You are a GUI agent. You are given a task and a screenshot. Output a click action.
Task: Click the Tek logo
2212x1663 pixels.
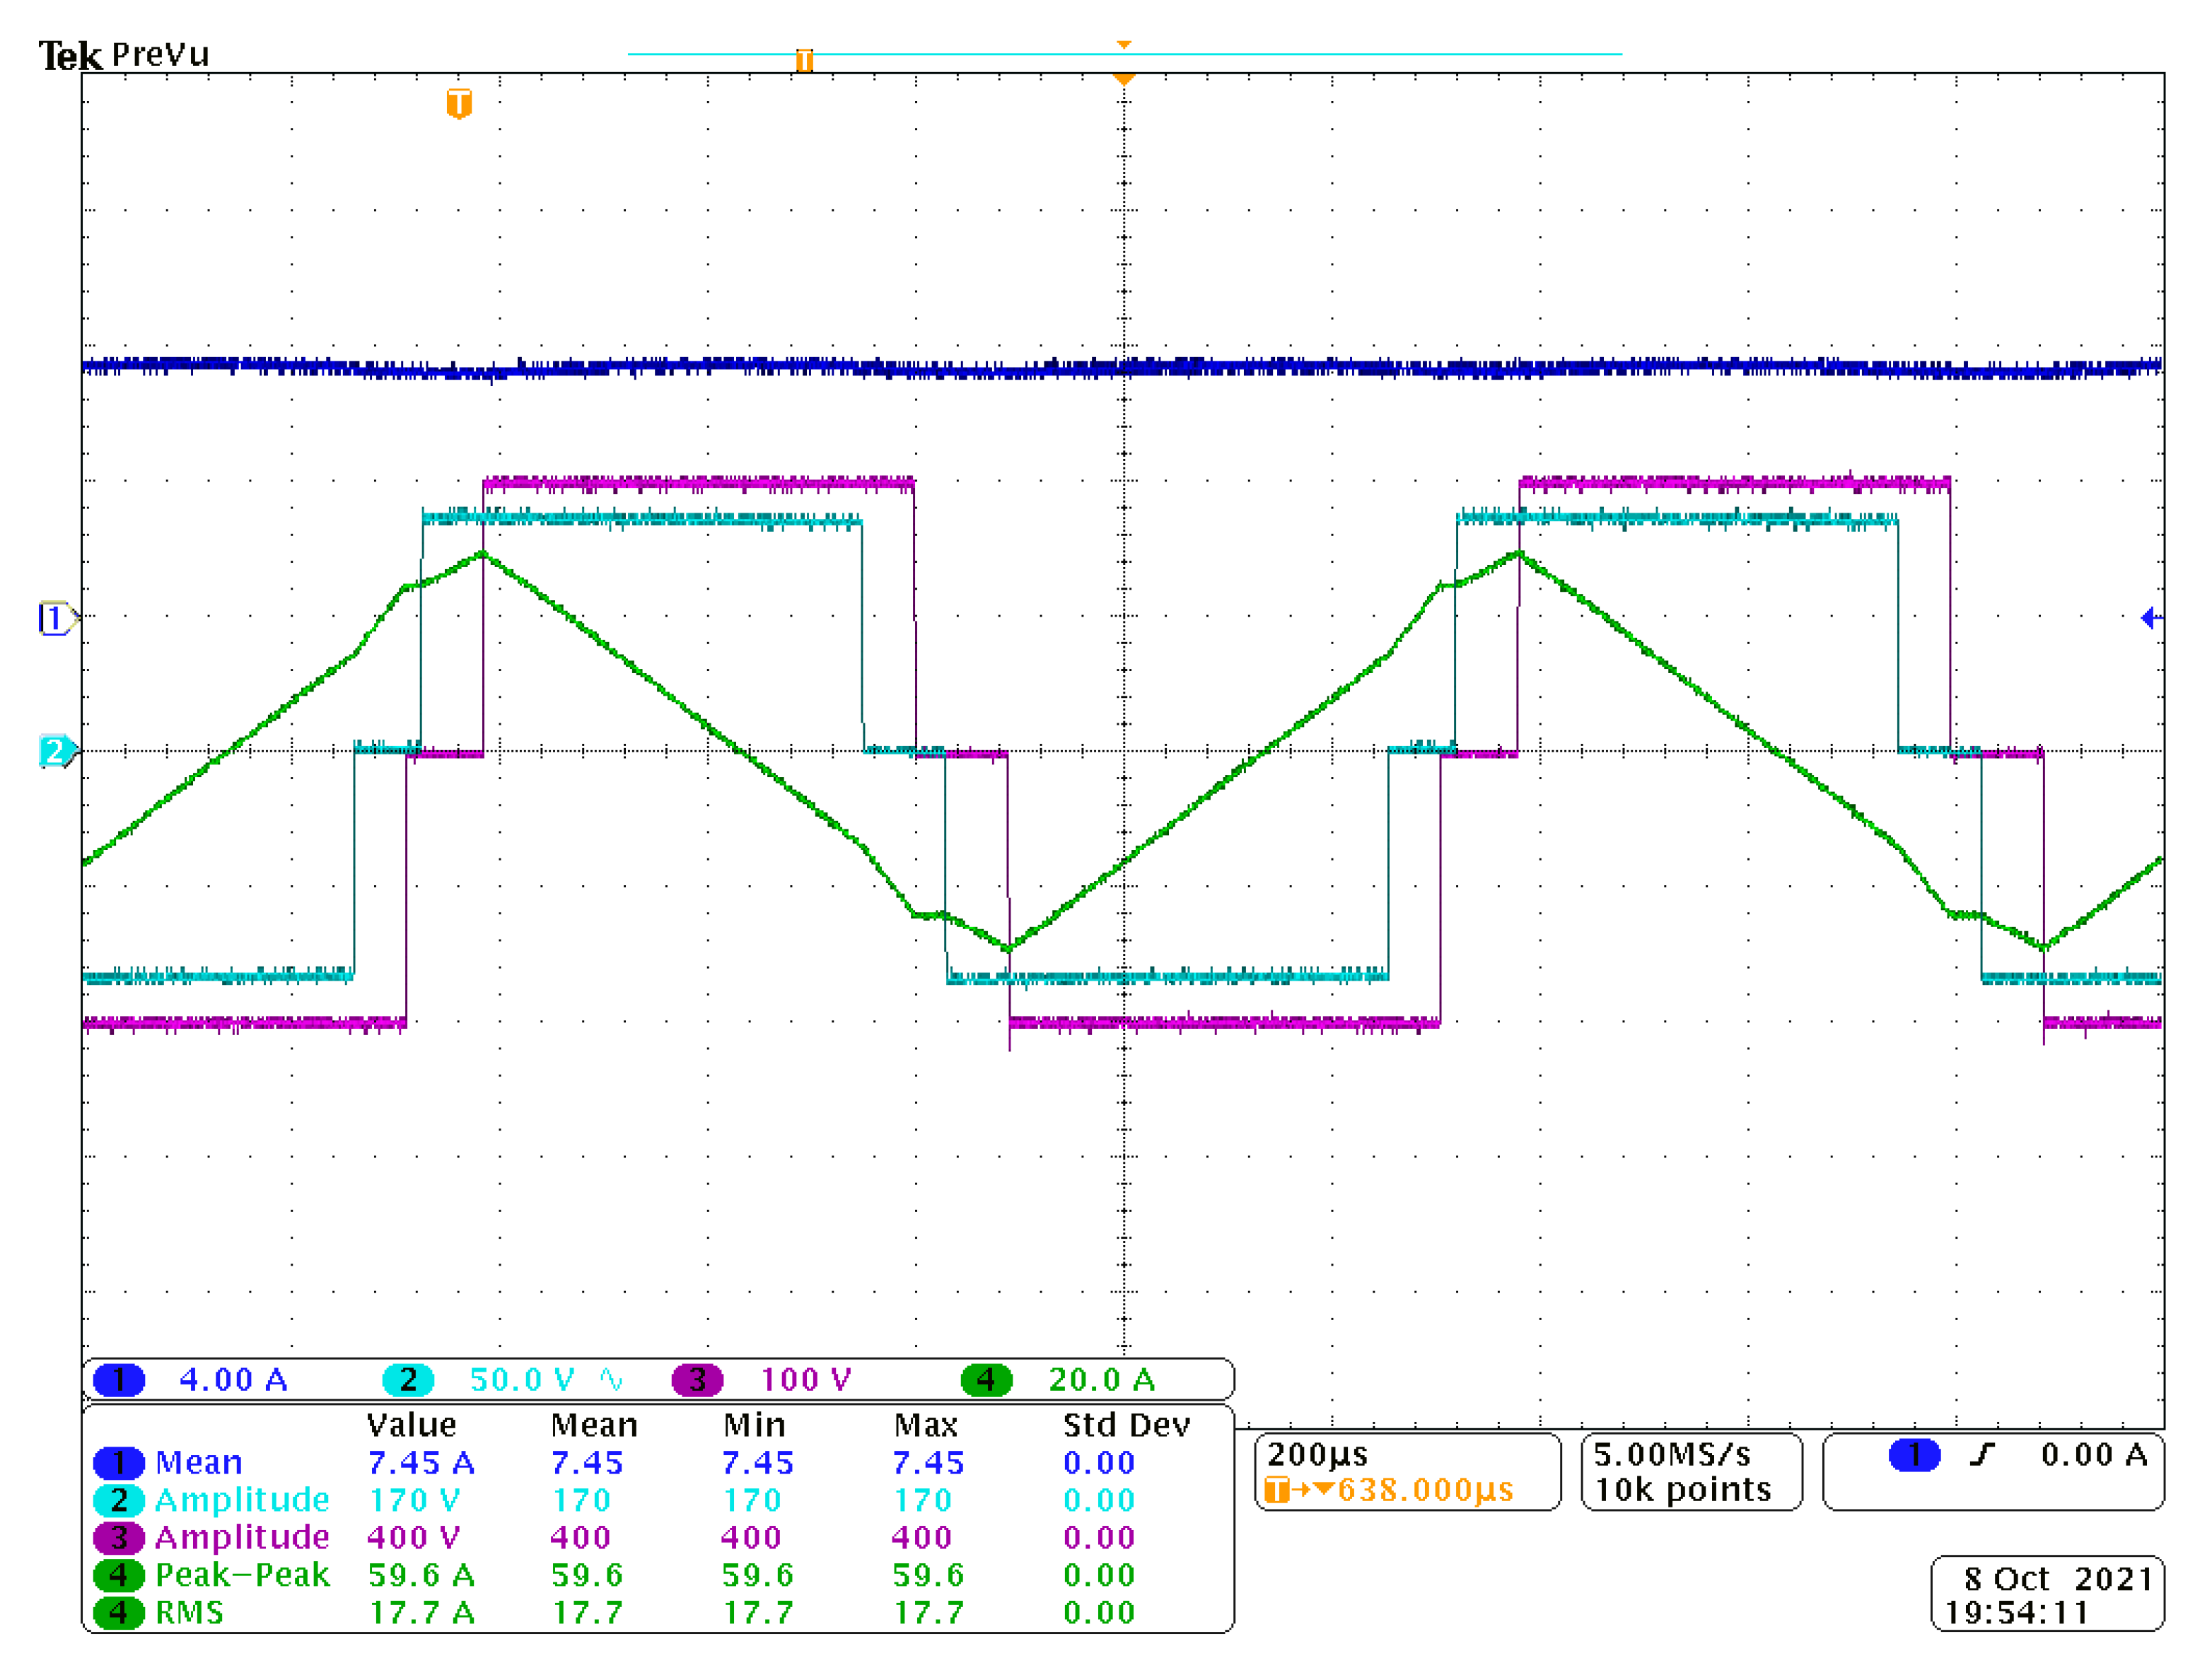(70, 56)
